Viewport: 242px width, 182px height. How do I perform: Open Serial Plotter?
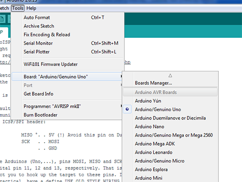[x=67, y=52]
